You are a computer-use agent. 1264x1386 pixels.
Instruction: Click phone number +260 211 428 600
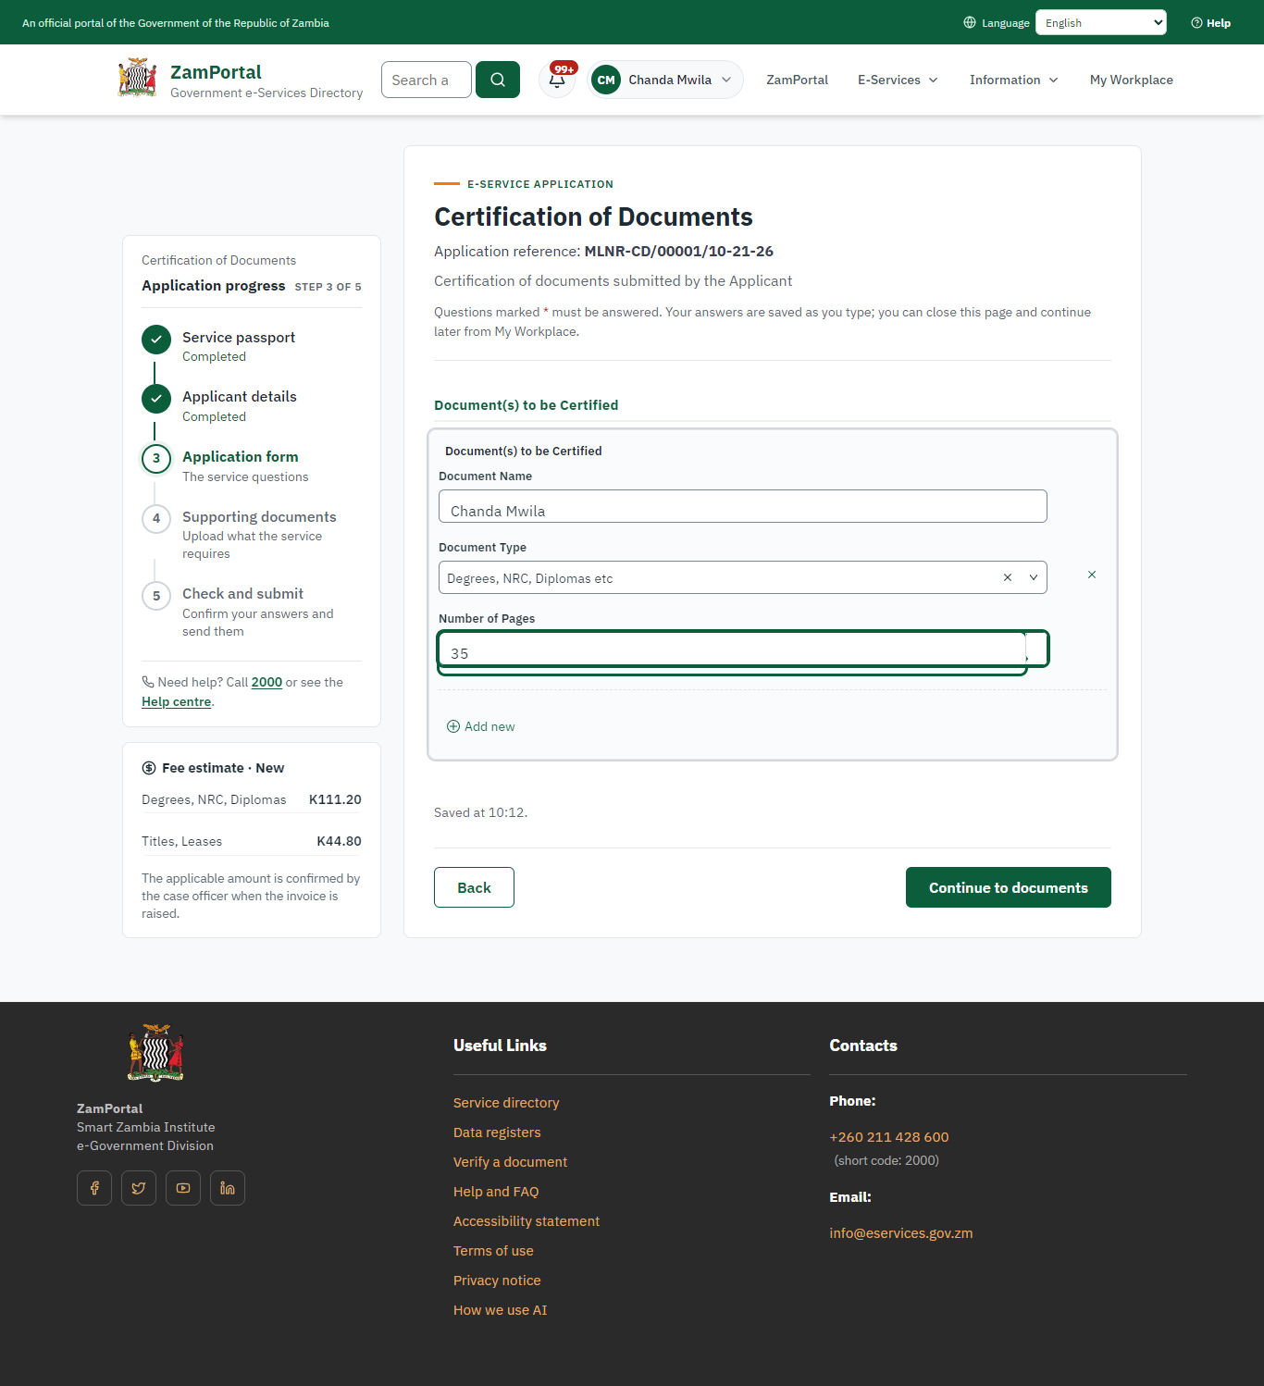889,1137
